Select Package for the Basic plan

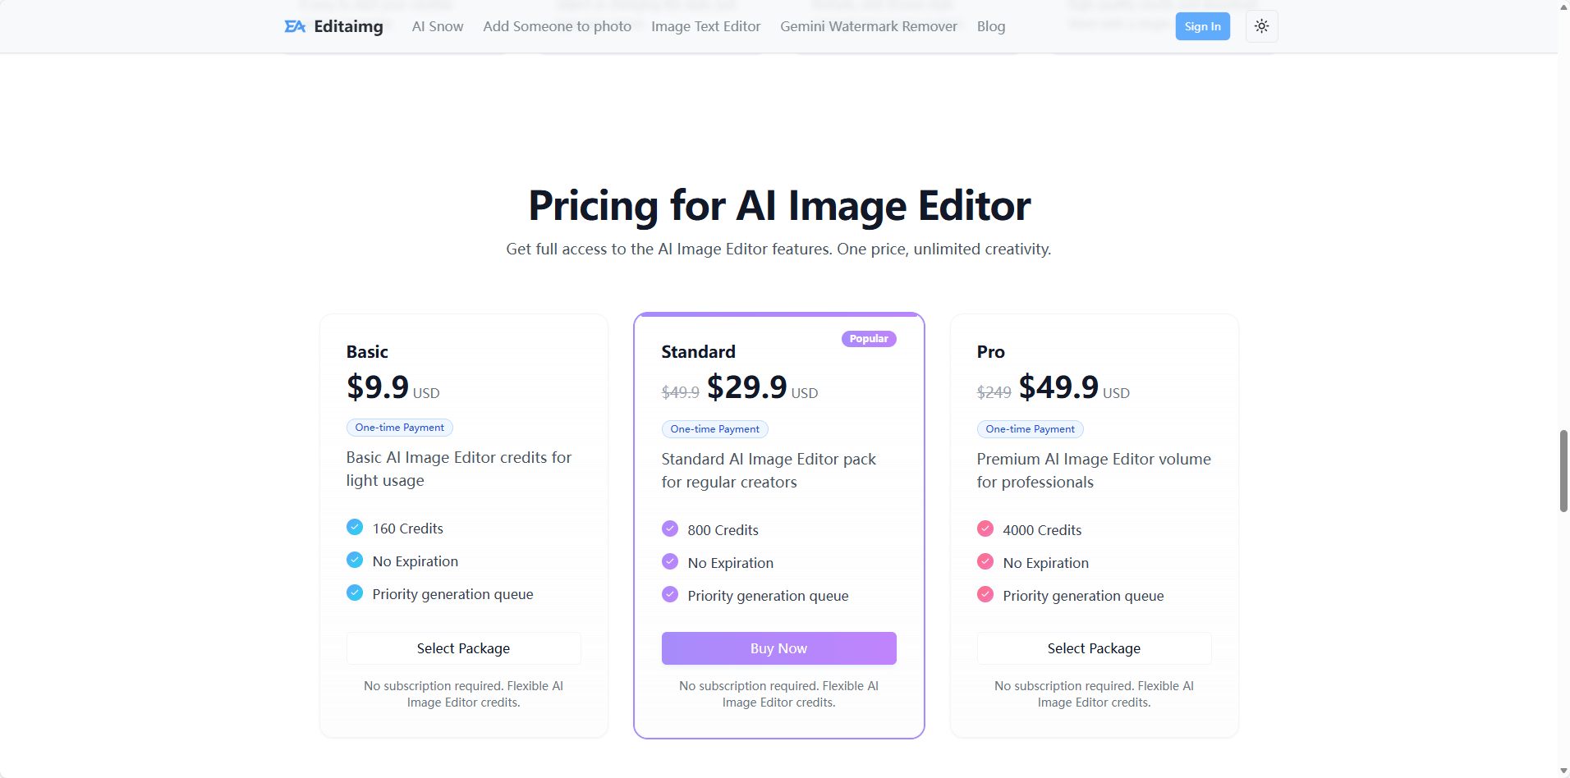(x=463, y=648)
